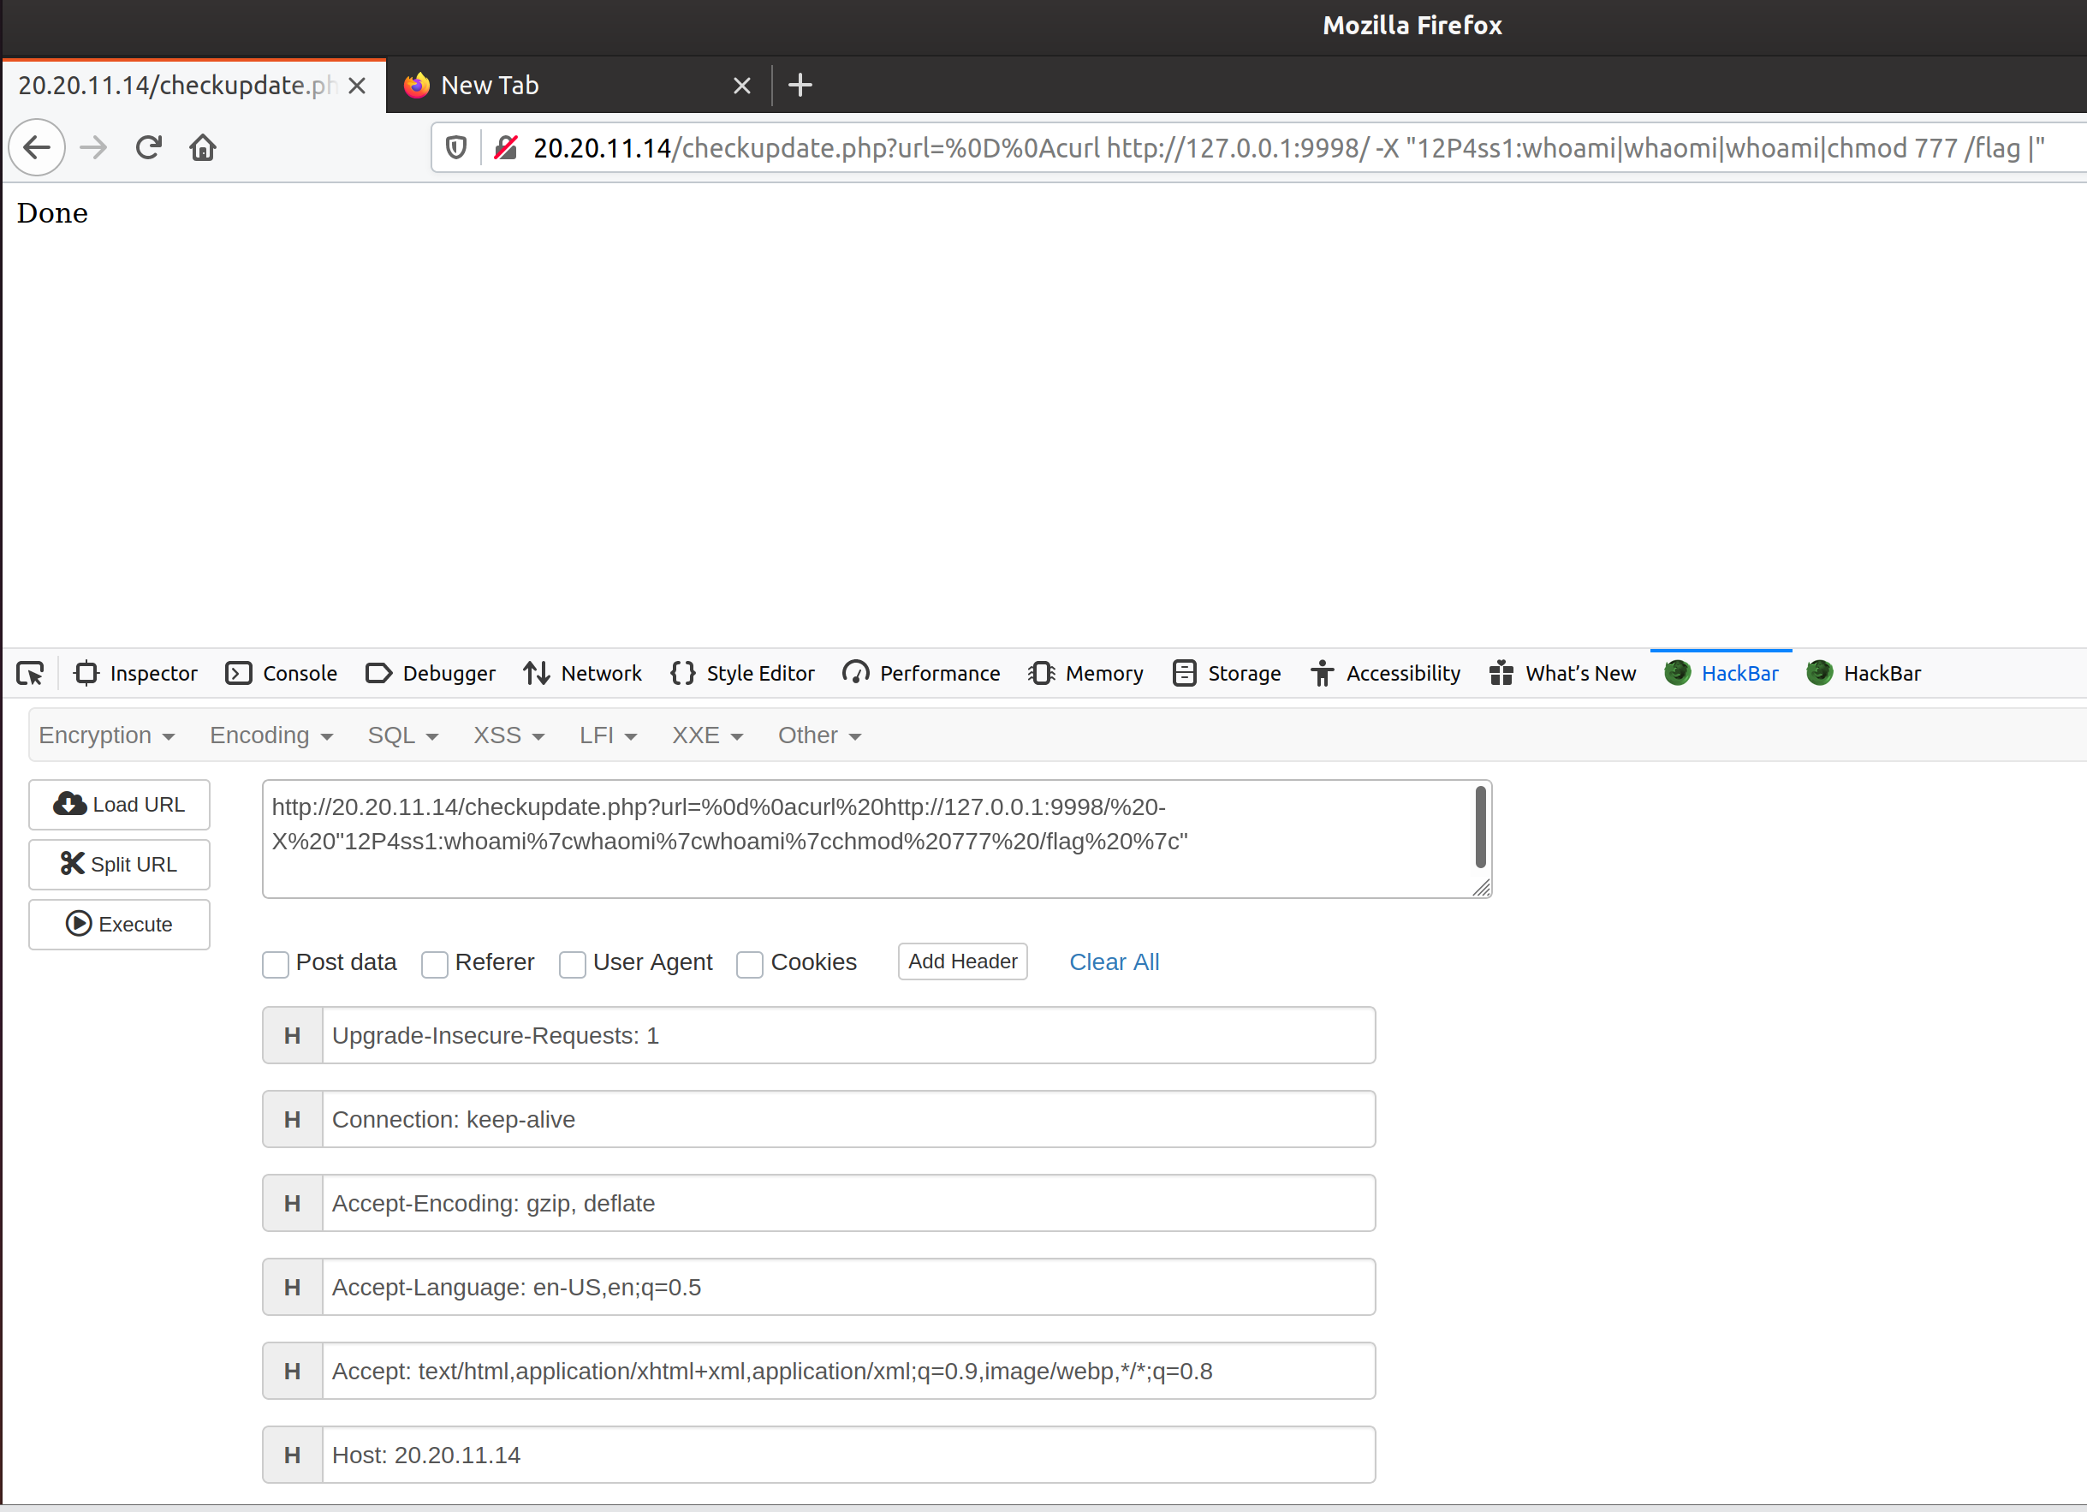Check the Cookies checkbox
The image size is (2087, 1512).
point(750,963)
